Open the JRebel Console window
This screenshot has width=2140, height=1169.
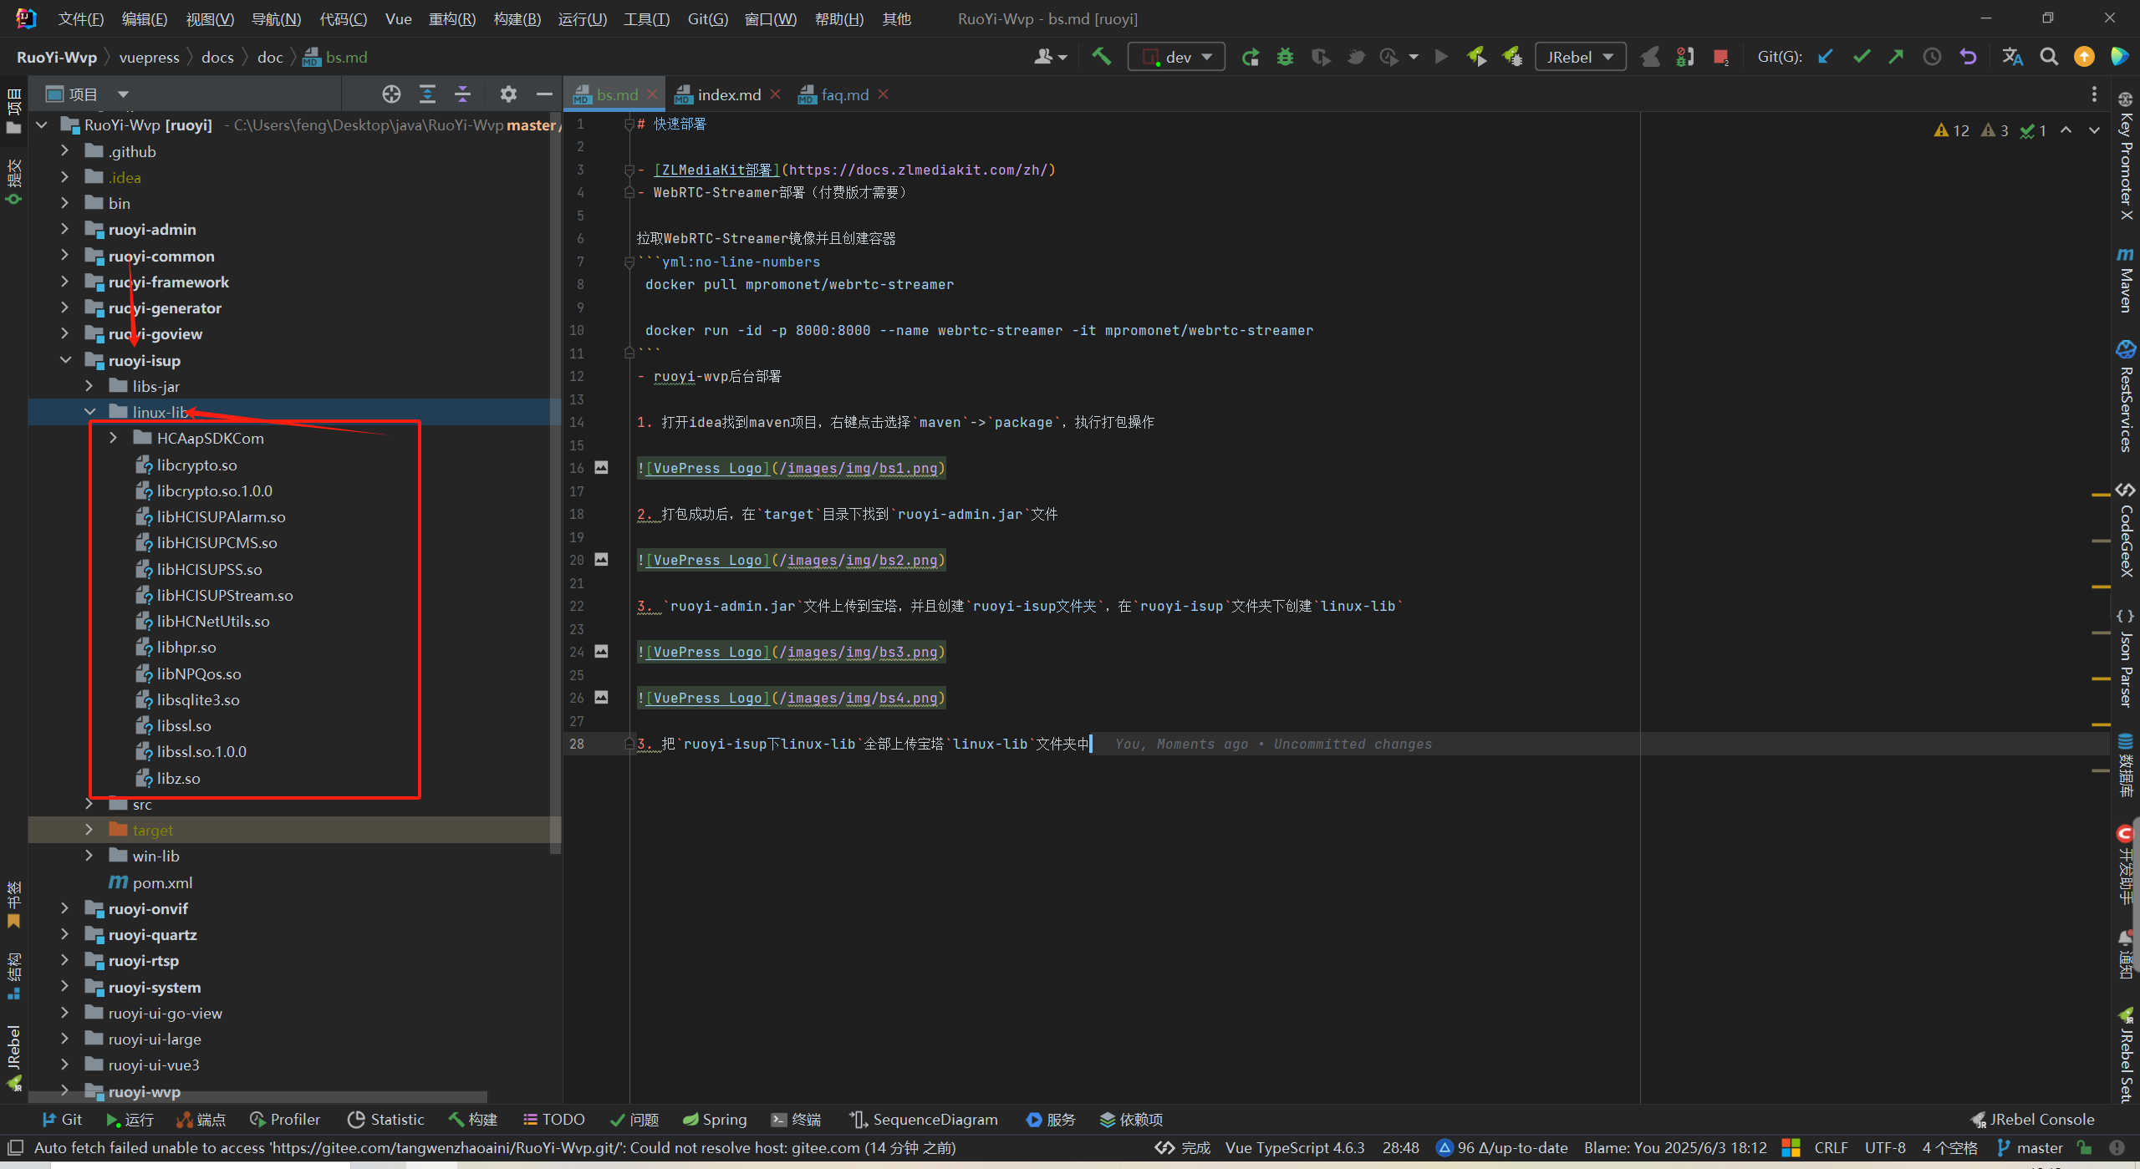(2032, 1120)
